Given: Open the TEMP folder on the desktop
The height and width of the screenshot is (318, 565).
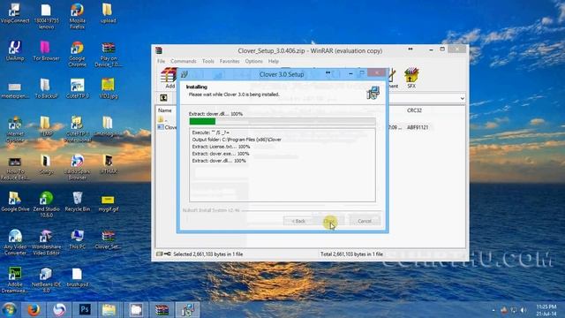Looking at the screenshot, I should point(46,126).
